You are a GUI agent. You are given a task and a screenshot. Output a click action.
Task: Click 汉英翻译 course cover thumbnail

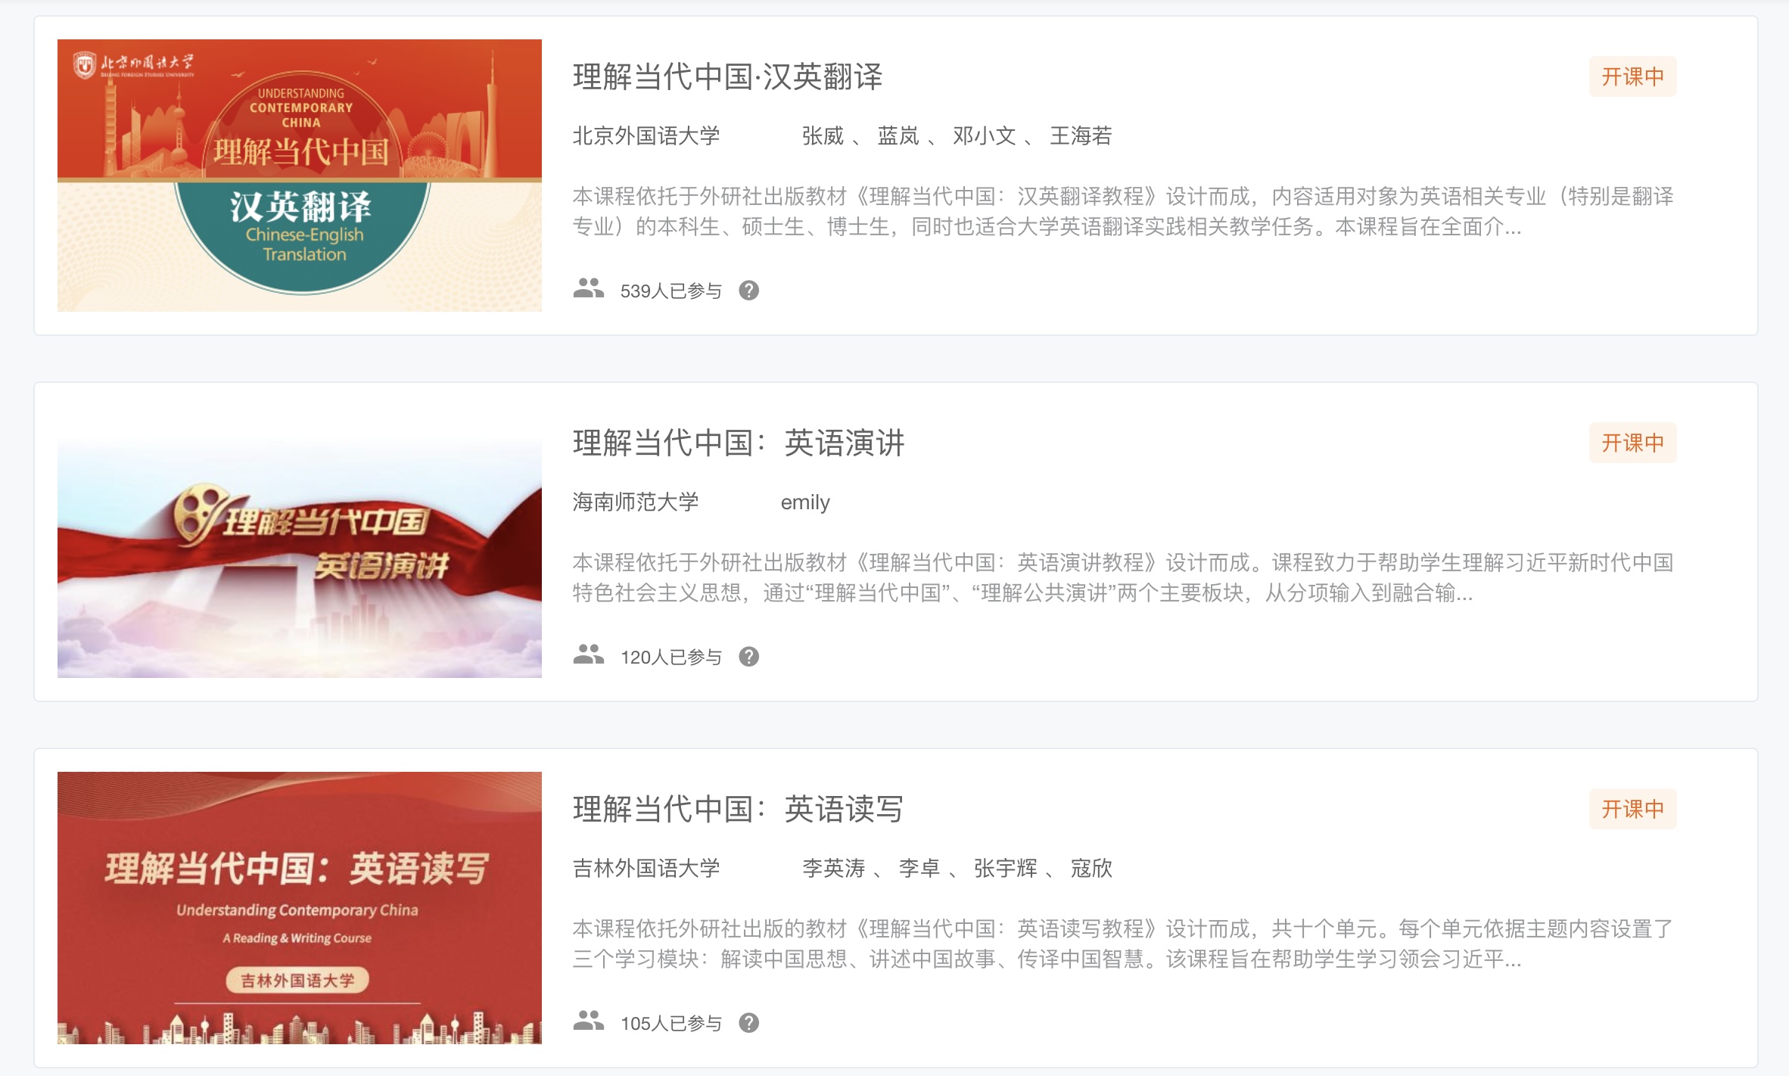click(300, 176)
